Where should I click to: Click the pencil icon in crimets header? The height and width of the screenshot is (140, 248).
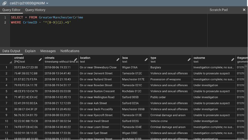[x=76, y=60]
